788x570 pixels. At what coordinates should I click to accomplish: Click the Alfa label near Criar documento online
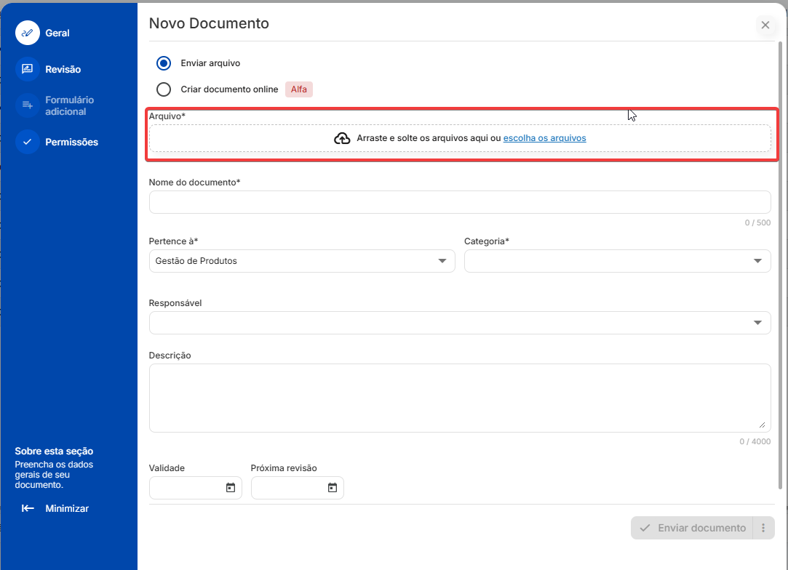298,89
